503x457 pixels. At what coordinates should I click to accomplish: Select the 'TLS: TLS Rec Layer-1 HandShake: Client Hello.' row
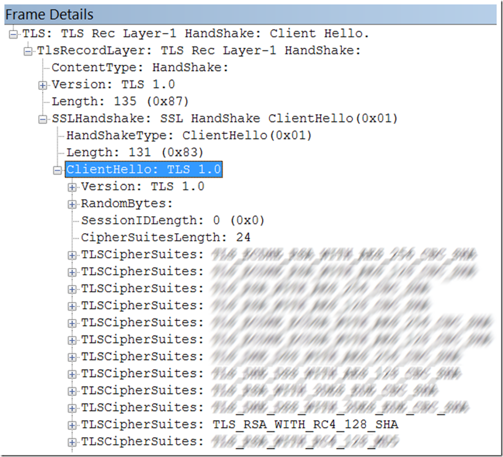(x=196, y=33)
